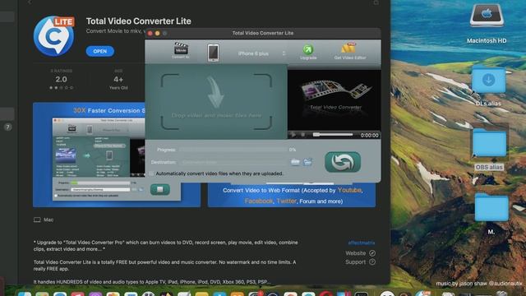Click the updates badge showing 7 in sidebar

[7, 127]
